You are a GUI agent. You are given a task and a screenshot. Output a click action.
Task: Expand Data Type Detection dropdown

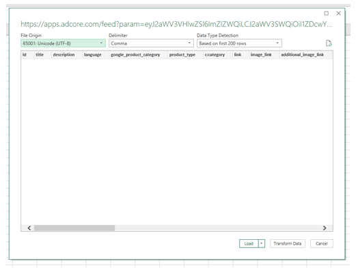pyautogui.click(x=239, y=43)
